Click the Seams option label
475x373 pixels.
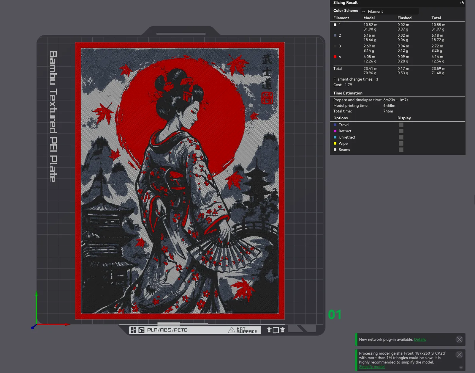click(344, 150)
